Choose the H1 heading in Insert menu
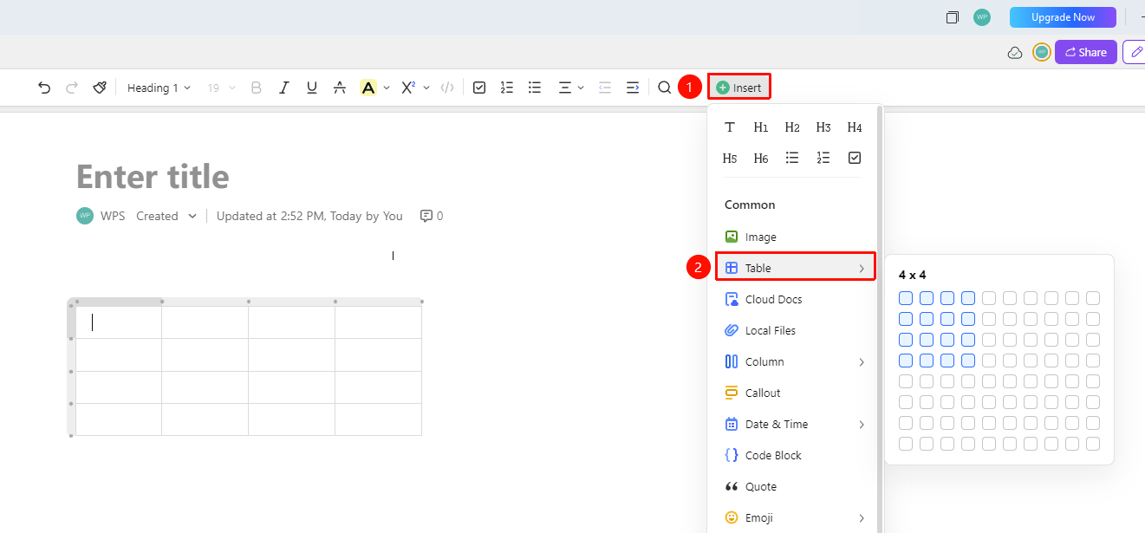 click(761, 127)
